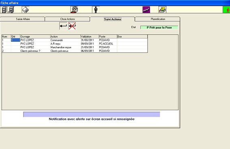The image size is (230, 149).
Task: Click Clients prévenus in the Action column
Action: tap(65, 51)
